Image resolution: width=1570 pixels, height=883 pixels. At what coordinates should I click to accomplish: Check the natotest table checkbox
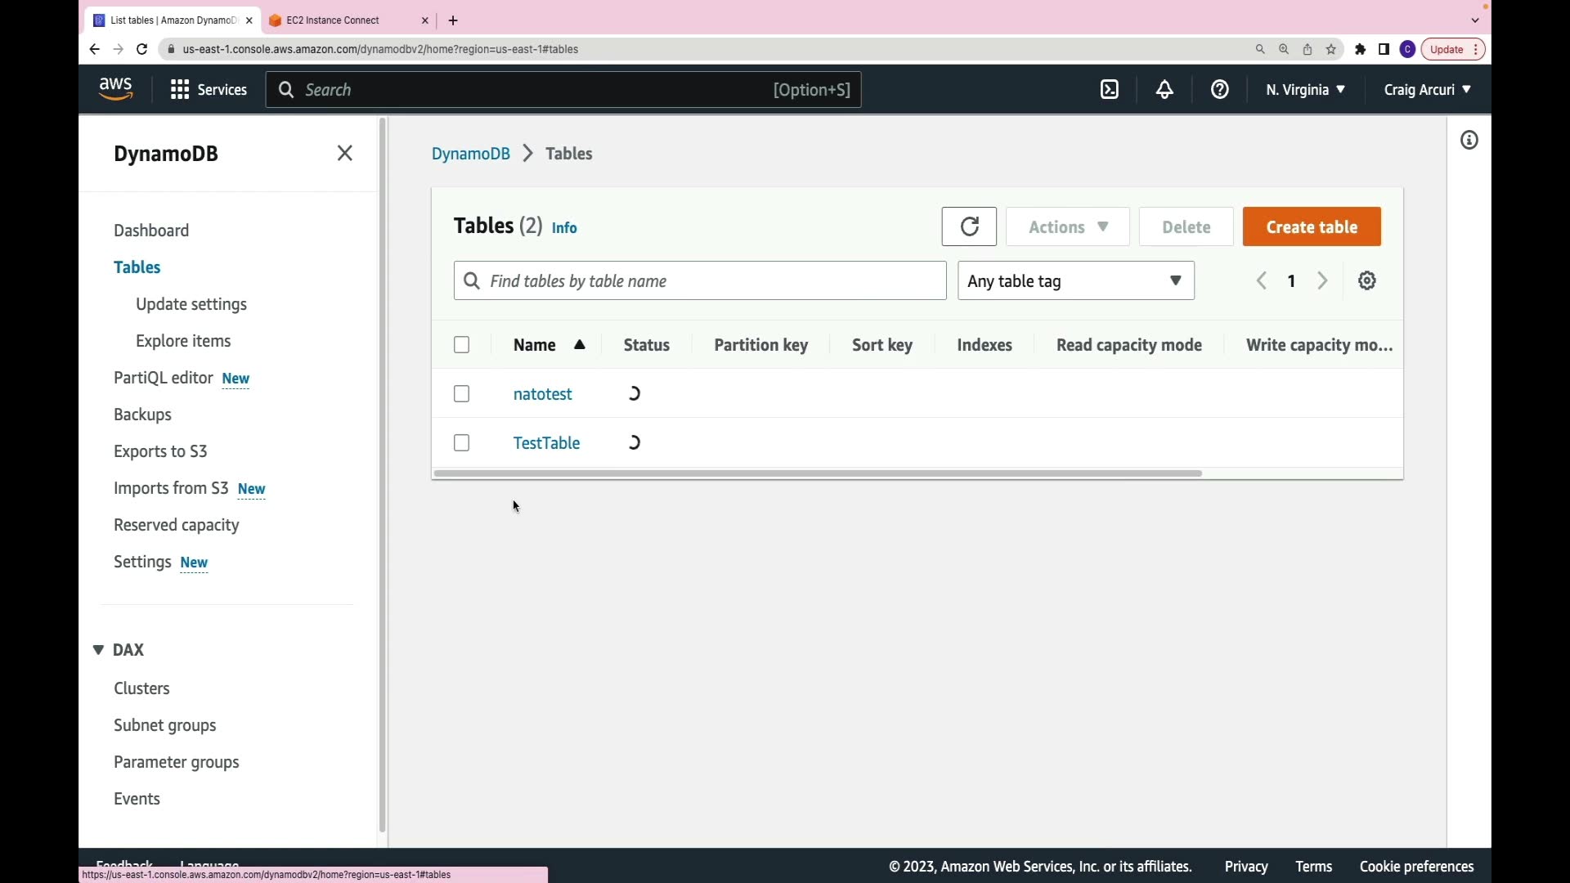[462, 394]
